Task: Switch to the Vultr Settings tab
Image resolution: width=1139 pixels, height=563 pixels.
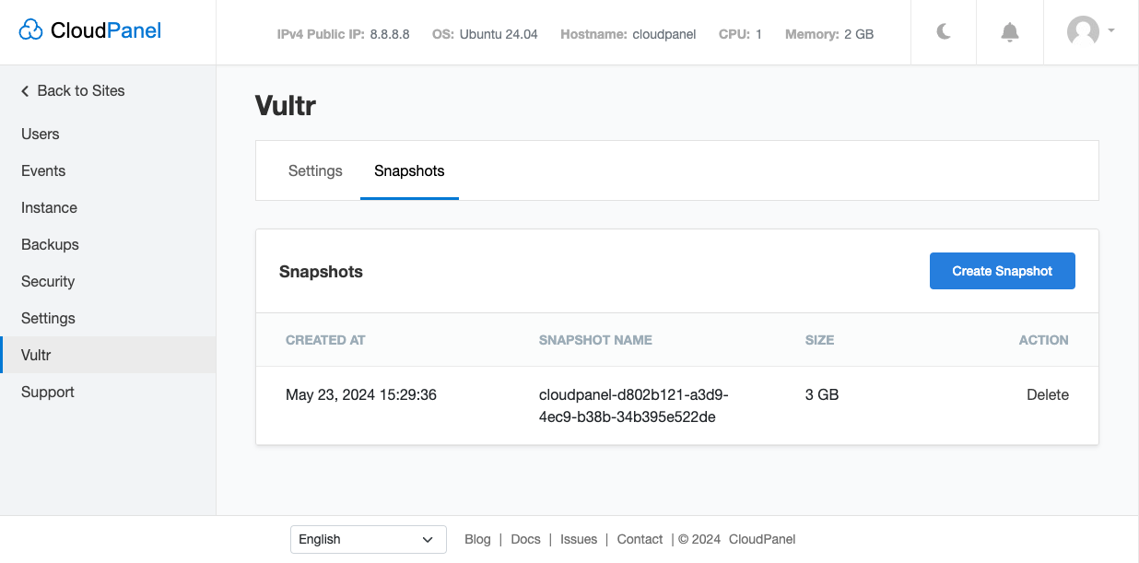Action: 315,170
